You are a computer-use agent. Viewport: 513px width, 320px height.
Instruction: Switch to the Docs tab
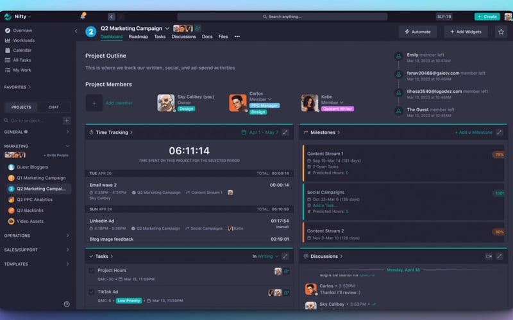pos(207,36)
